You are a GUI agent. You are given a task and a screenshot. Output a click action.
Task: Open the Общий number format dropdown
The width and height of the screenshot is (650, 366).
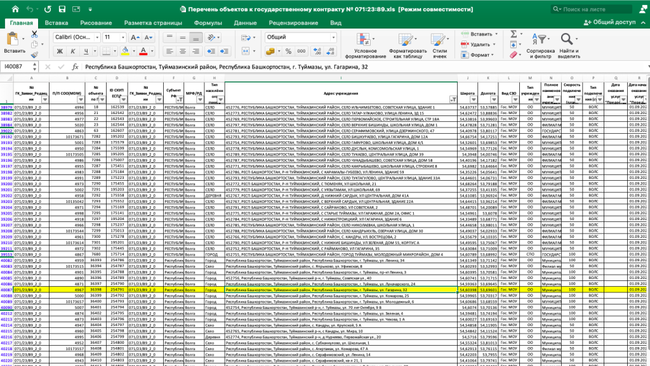point(333,37)
